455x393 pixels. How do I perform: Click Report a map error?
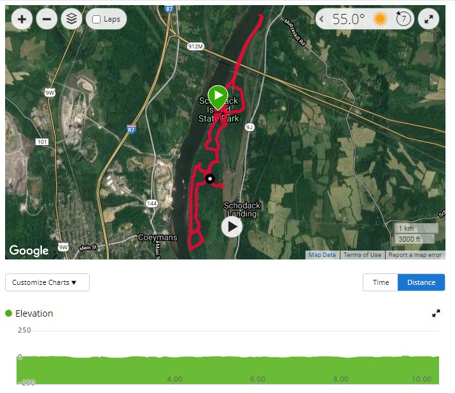coord(415,255)
